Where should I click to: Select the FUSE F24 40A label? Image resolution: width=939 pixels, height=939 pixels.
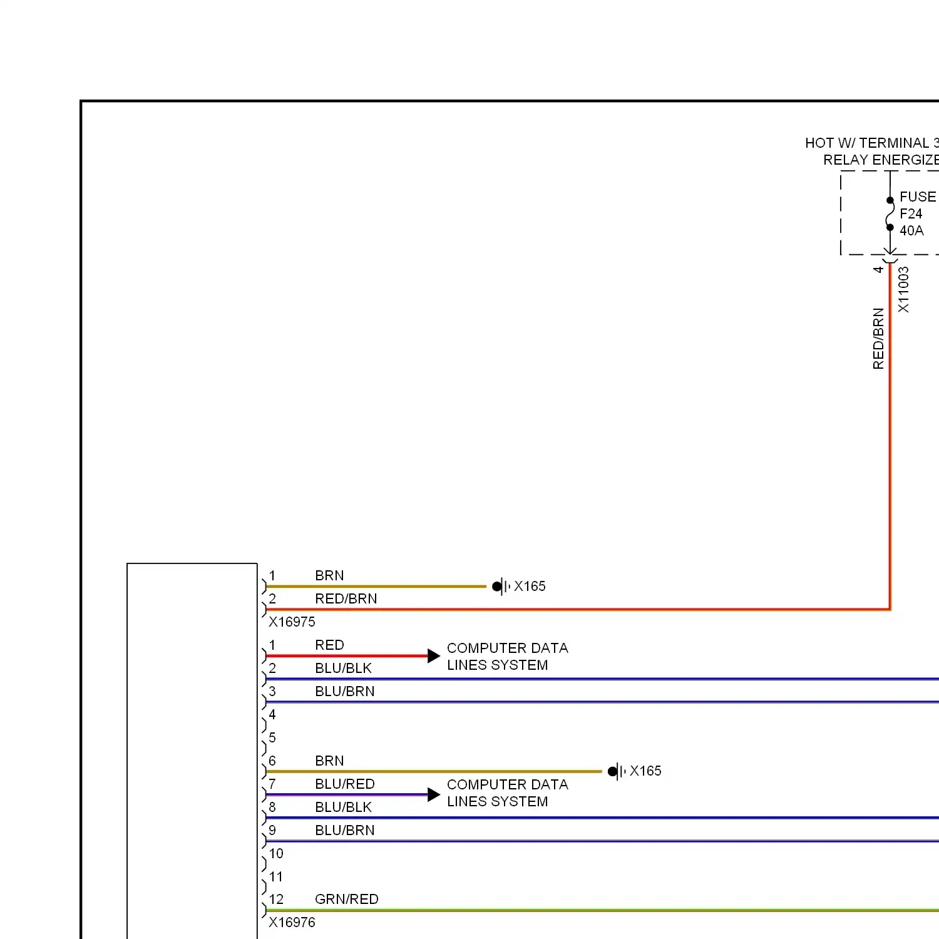(x=918, y=213)
